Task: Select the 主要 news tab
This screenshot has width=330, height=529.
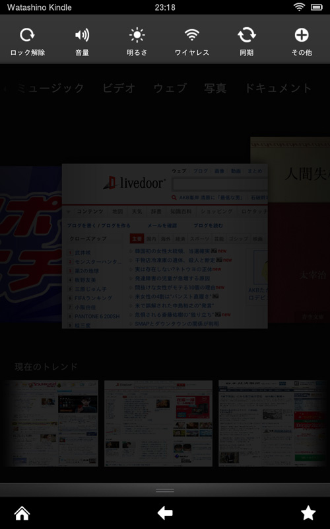Action: pyautogui.click(x=137, y=239)
